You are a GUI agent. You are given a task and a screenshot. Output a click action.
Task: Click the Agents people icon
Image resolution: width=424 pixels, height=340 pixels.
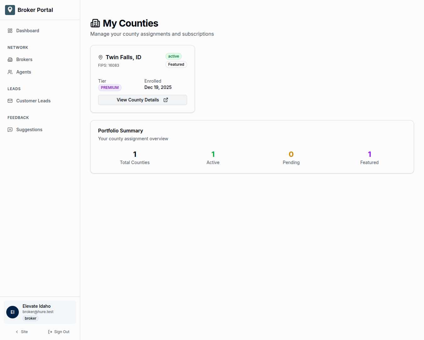coord(10,72)
